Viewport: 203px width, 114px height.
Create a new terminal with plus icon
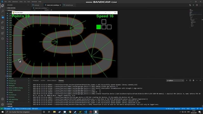point(187,80)
